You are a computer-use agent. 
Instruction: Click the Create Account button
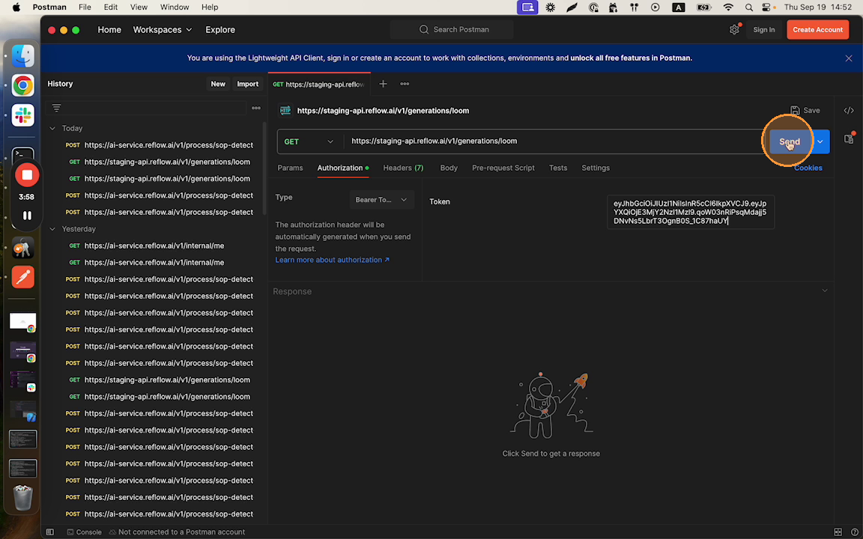[x=817, y=30]
